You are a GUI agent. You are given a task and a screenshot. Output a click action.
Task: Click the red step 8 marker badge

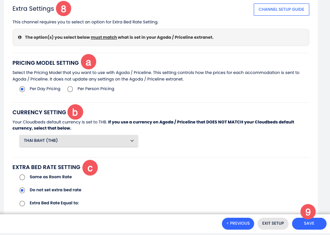click(64, 8)
